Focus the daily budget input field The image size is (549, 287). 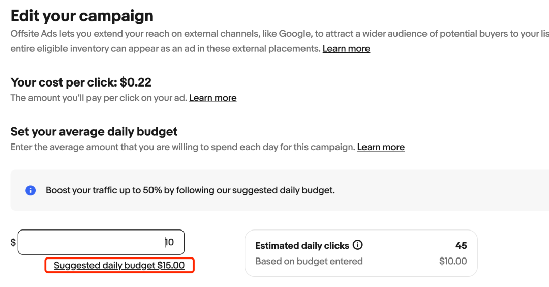point(101,242)
